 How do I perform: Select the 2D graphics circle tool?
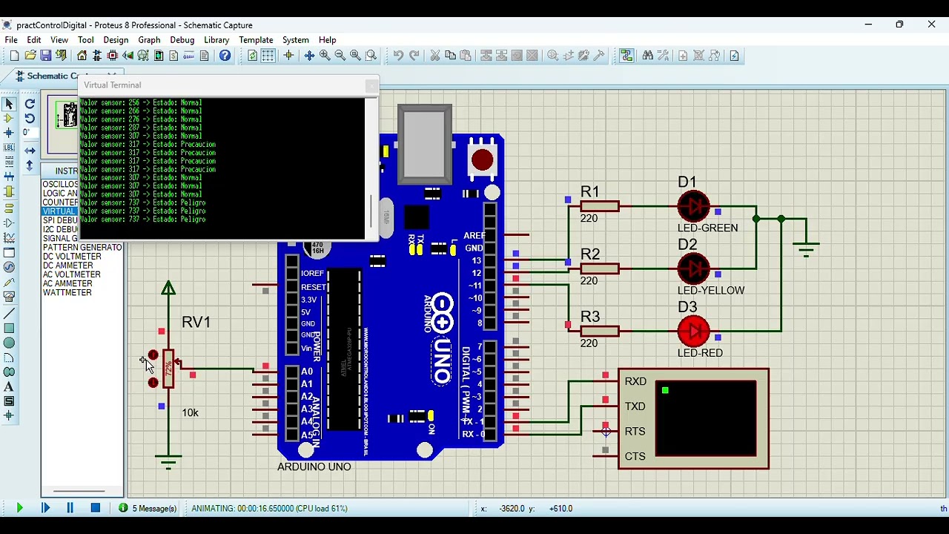point(9,343)
